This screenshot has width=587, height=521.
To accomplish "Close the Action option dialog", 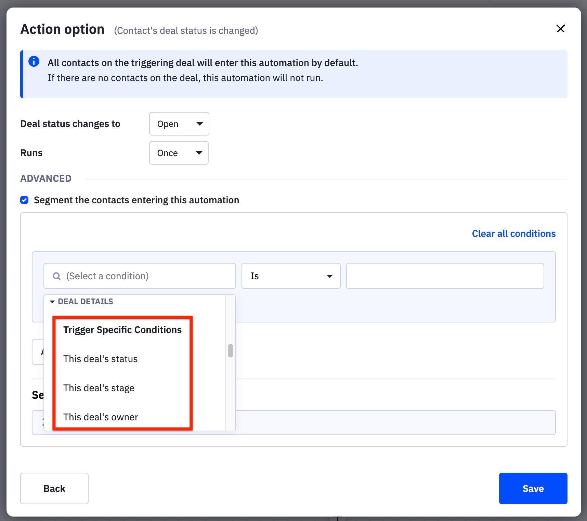I will point(560,28).
